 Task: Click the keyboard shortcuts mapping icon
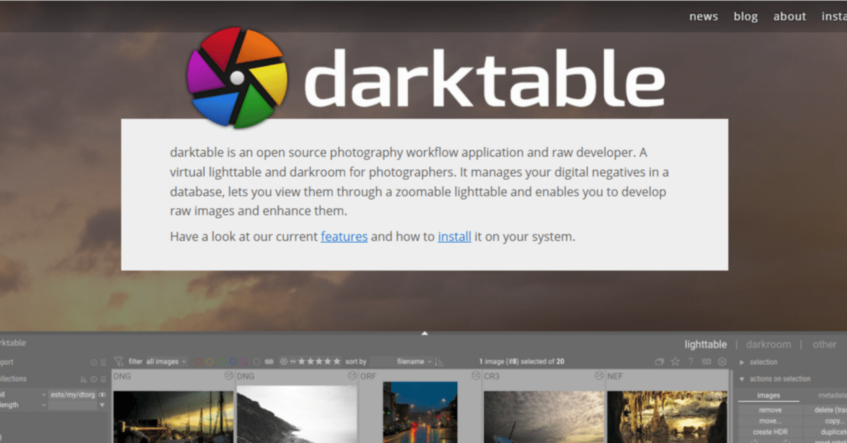tap(707, 362)
